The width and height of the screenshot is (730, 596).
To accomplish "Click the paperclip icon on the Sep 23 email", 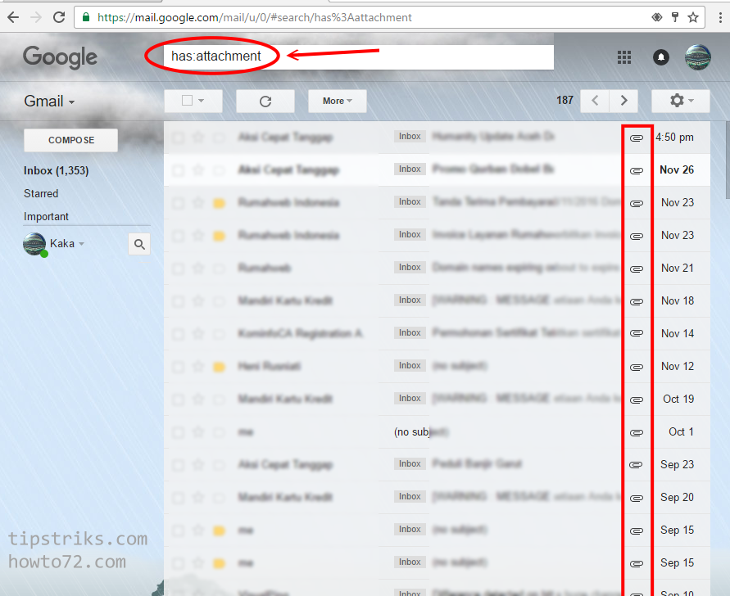I will [637, 464].
